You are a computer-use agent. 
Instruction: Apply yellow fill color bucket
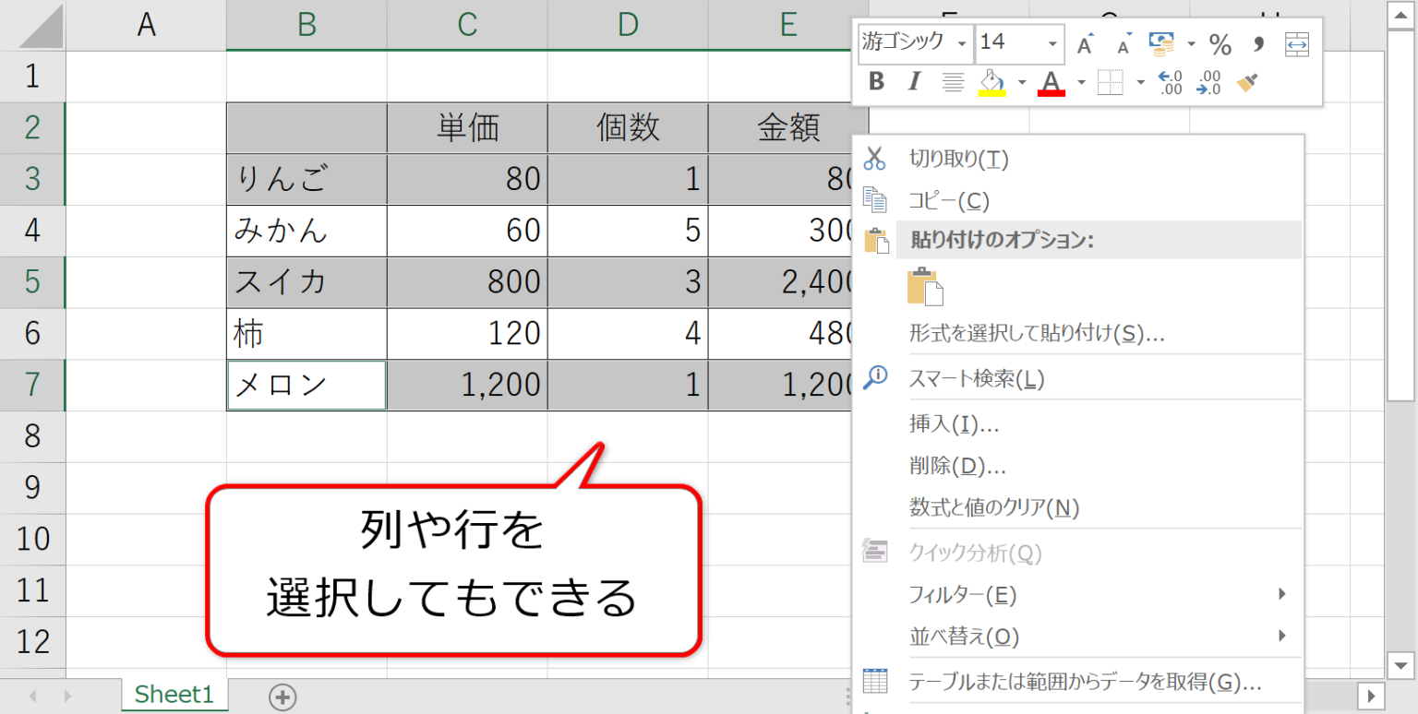point(991,82)
